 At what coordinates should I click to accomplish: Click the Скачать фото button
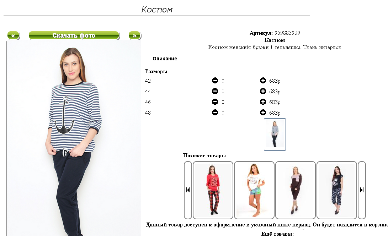point(74,35)
